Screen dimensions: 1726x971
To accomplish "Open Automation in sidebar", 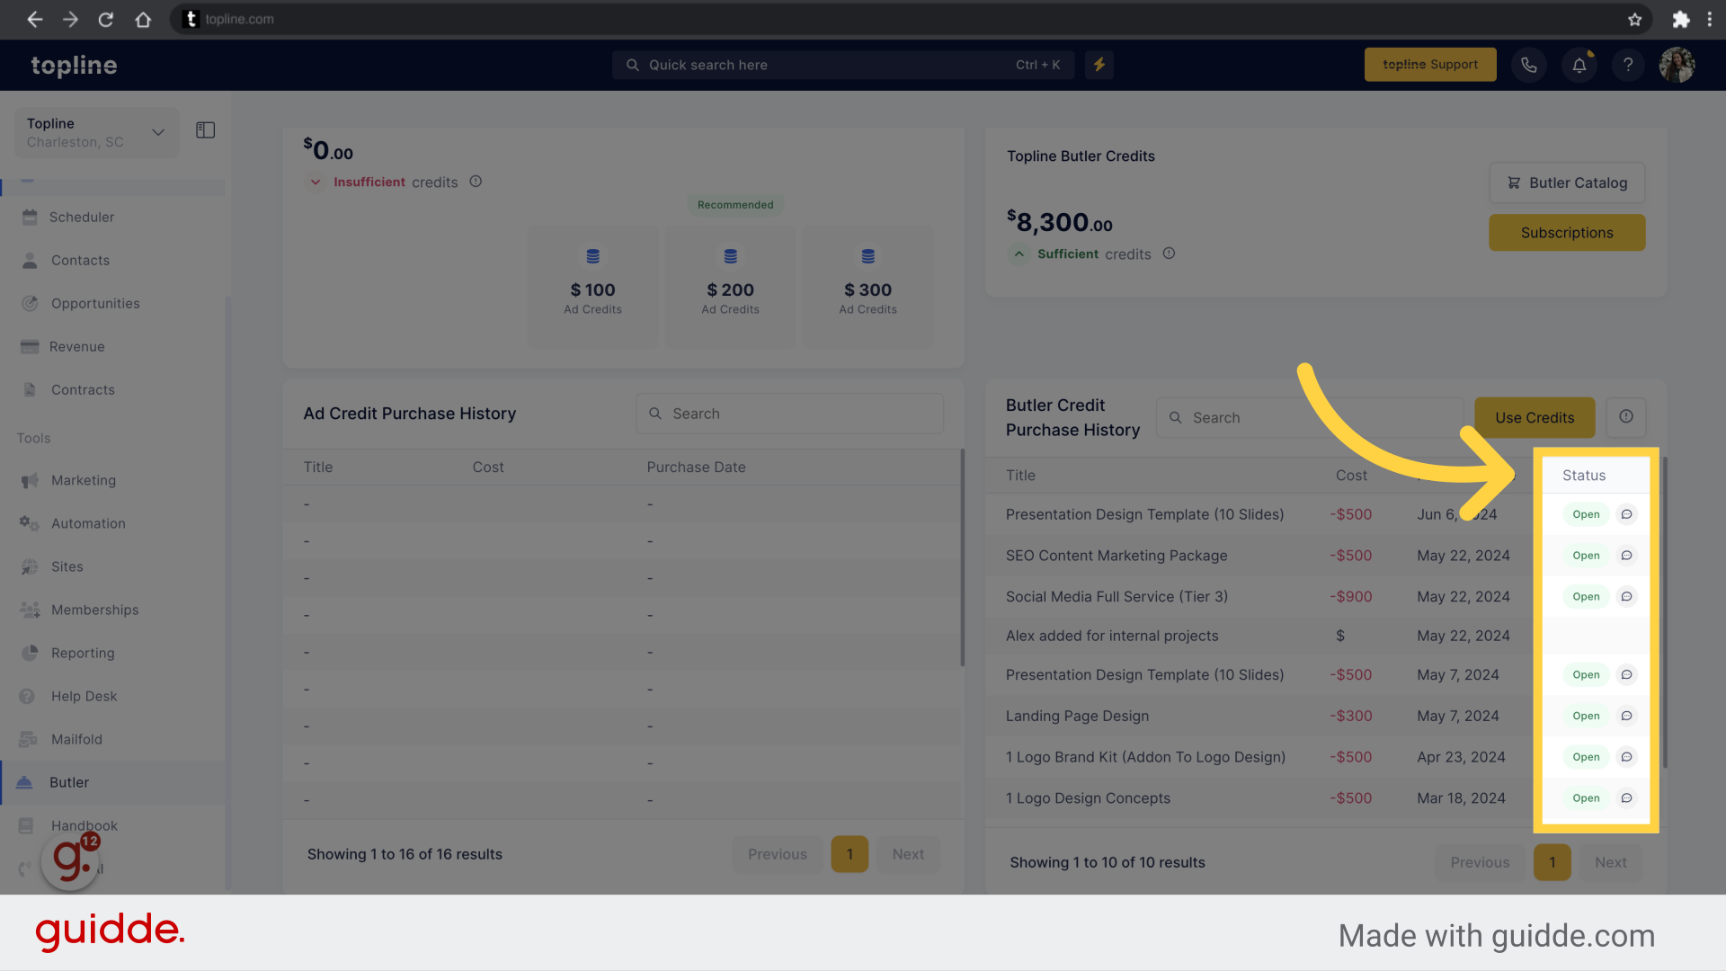I will pos(113,524).
